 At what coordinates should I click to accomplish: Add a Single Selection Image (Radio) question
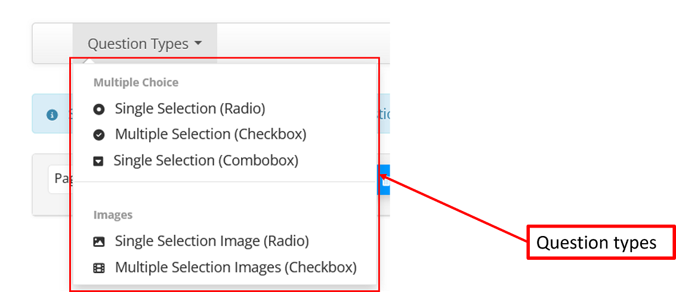212,241
